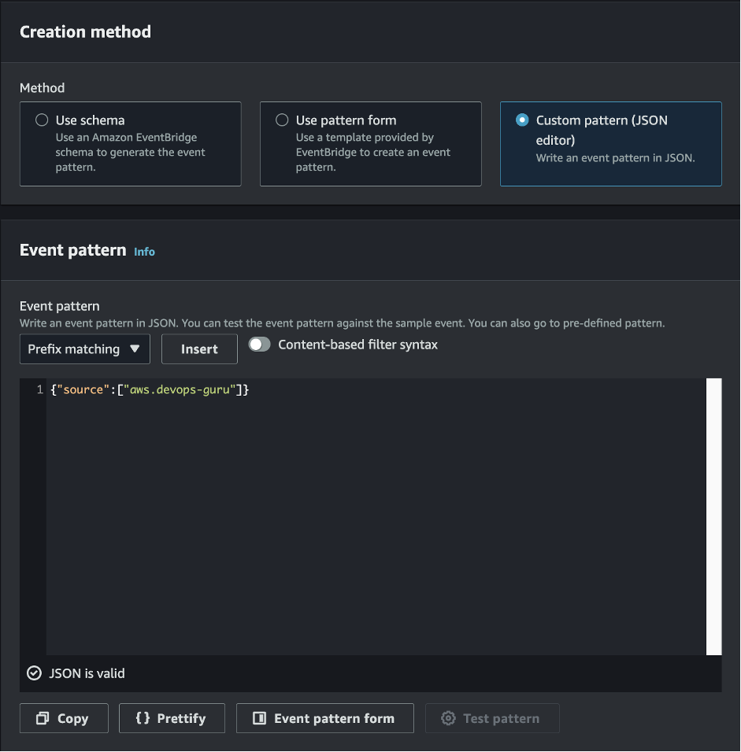Choose the Use pattern form method

281,120
